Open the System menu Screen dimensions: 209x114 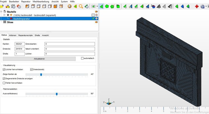(x=64, y=2)
